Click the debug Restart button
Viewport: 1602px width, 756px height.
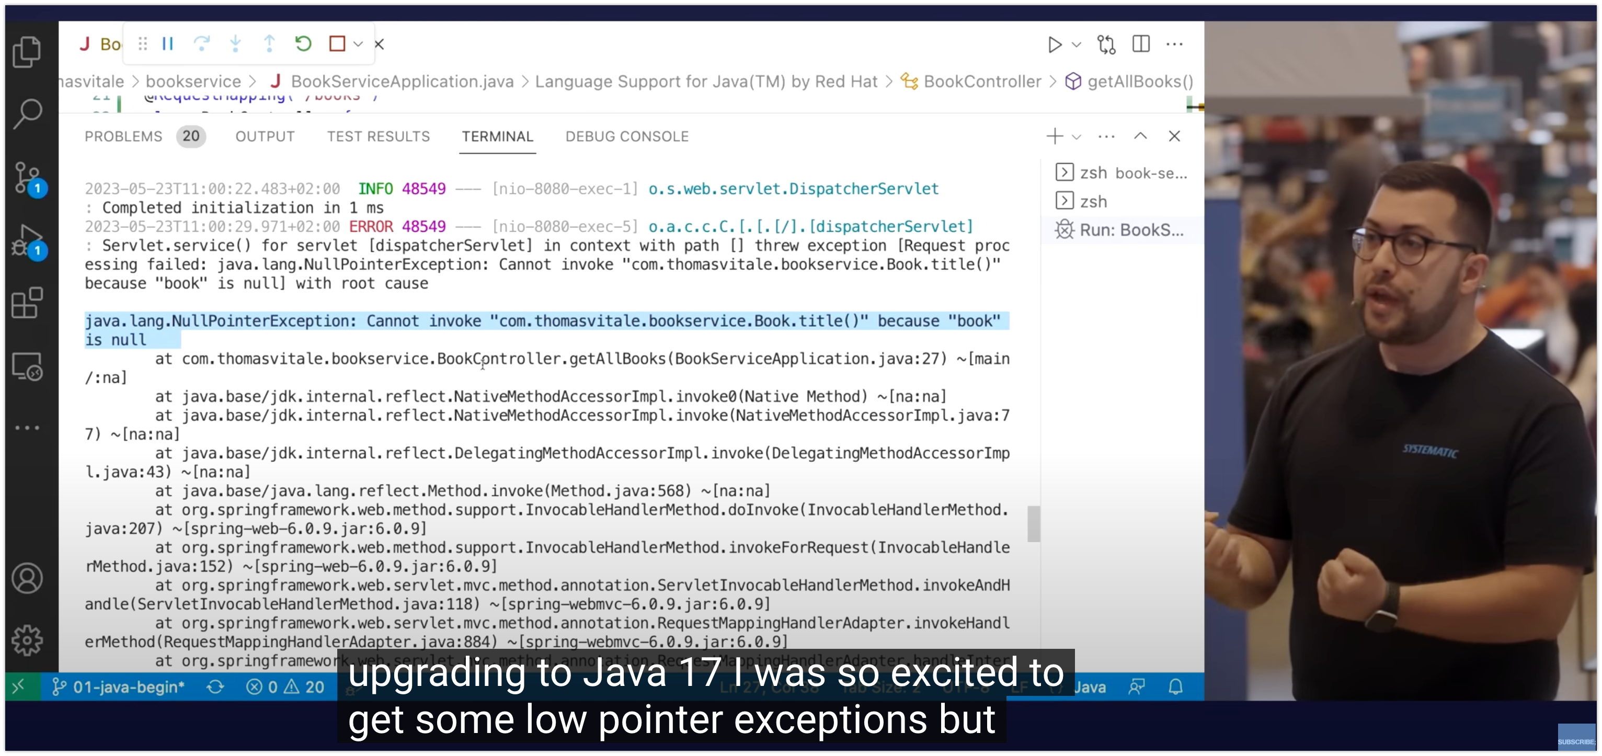pyautogui.click(x=303, y=44)
